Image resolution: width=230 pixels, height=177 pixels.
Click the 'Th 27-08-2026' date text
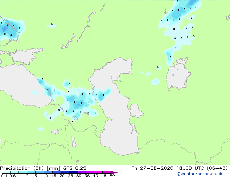(152, 168)
